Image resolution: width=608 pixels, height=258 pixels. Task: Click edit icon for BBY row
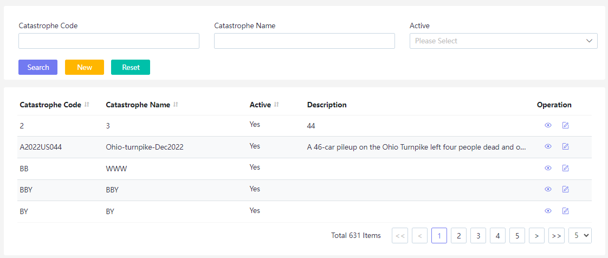tap(565, 189)
